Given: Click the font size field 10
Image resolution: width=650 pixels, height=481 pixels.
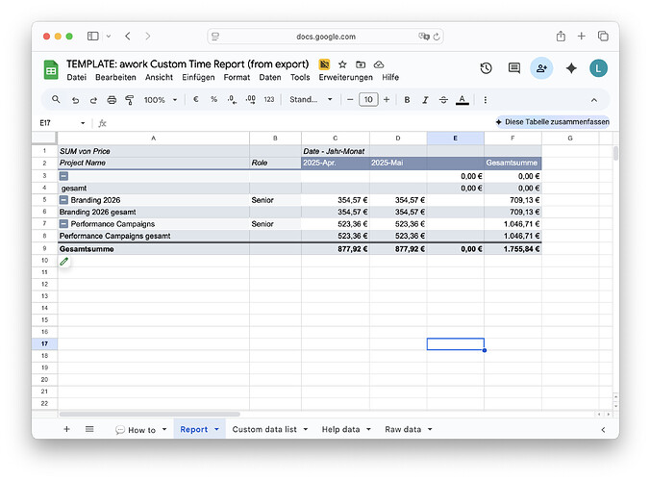Looking at the screenshot, I should [x=368, y=99].
